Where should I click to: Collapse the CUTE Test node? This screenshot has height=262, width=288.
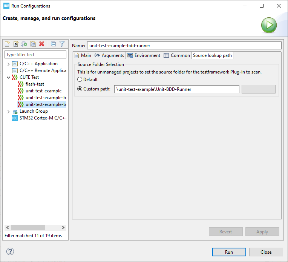coord(8,77)
